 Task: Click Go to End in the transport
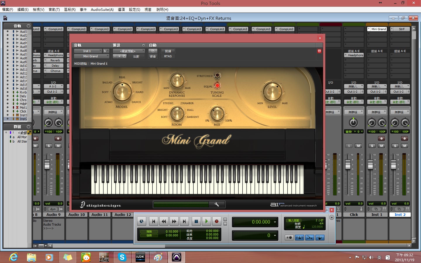(184, 222)
